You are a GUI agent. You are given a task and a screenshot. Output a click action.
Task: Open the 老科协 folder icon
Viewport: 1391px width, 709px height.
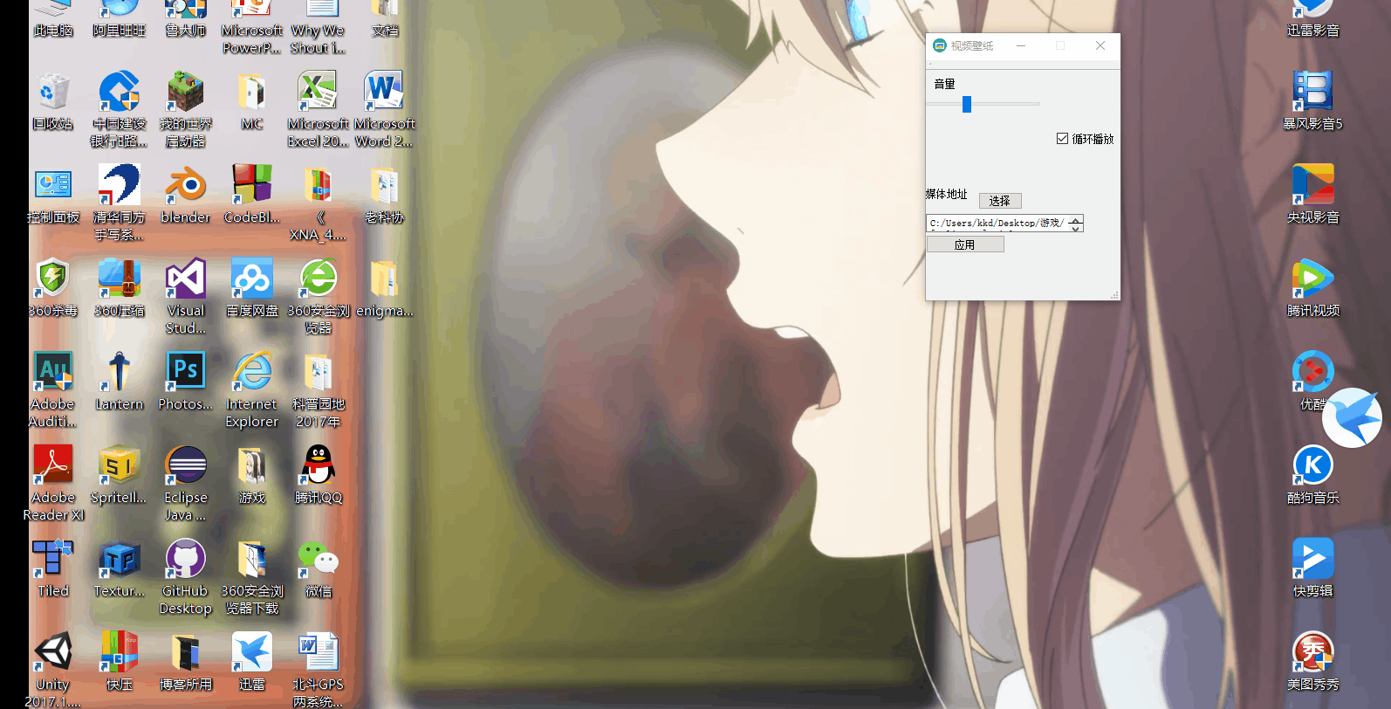click(x=385, y=185)
